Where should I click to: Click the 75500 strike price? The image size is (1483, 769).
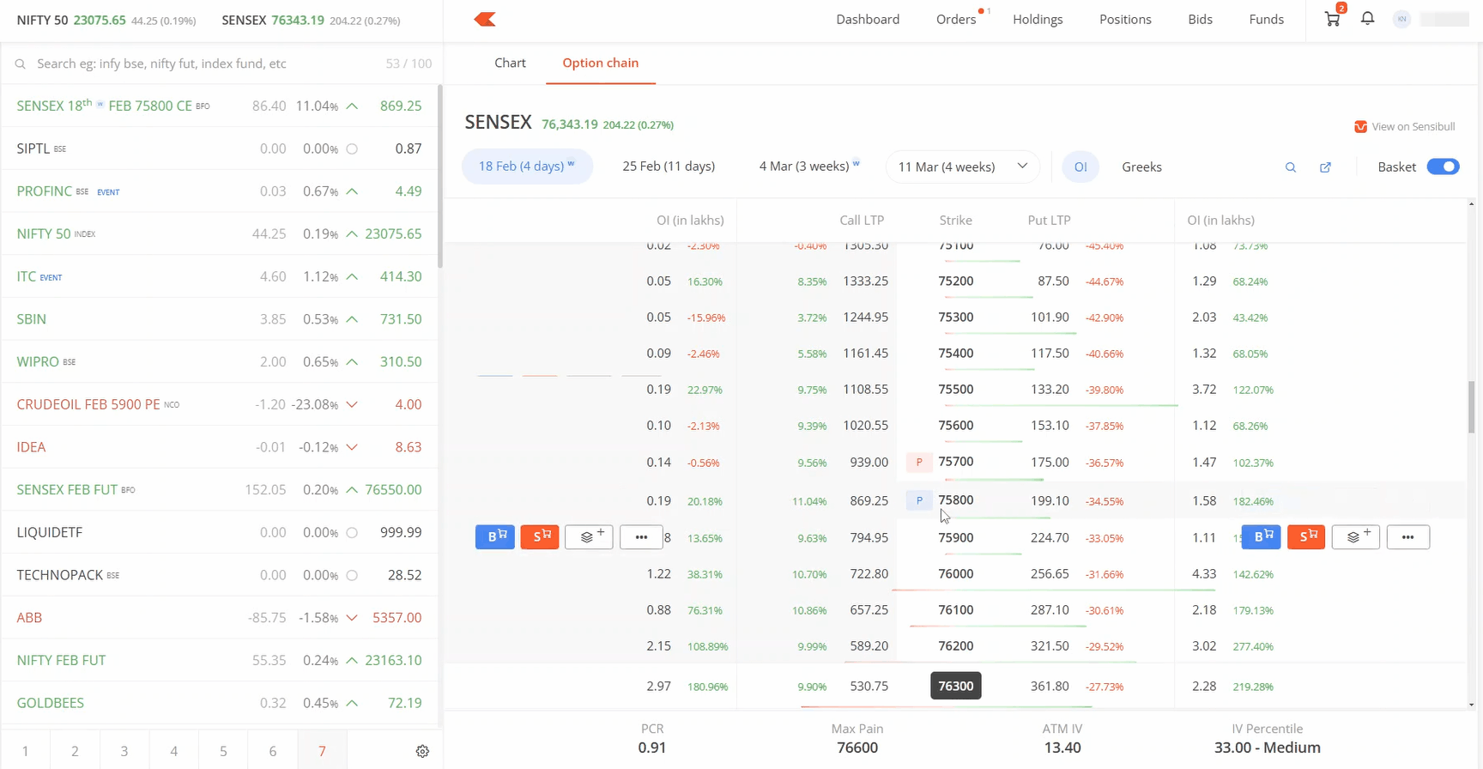coord(955,389)
